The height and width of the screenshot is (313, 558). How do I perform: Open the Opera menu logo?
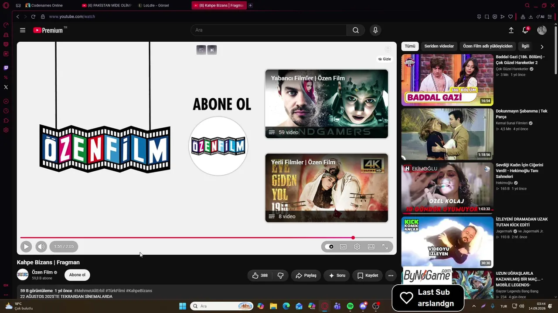click(x=6, y=5)
